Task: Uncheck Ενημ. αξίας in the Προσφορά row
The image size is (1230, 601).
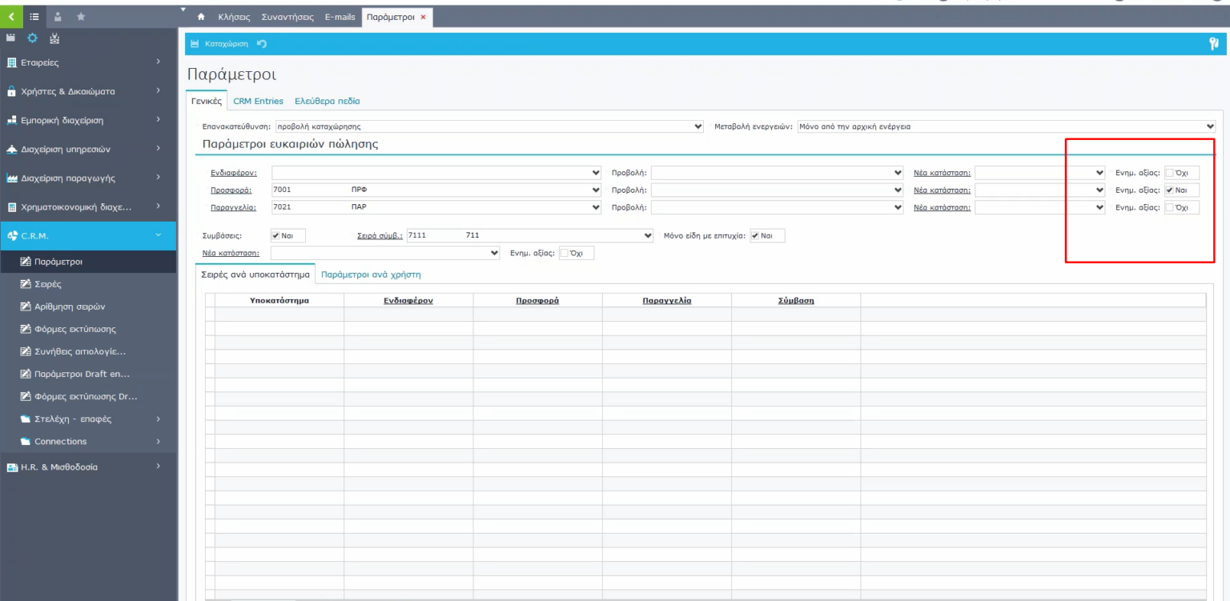Action: tap(1168, 190)
